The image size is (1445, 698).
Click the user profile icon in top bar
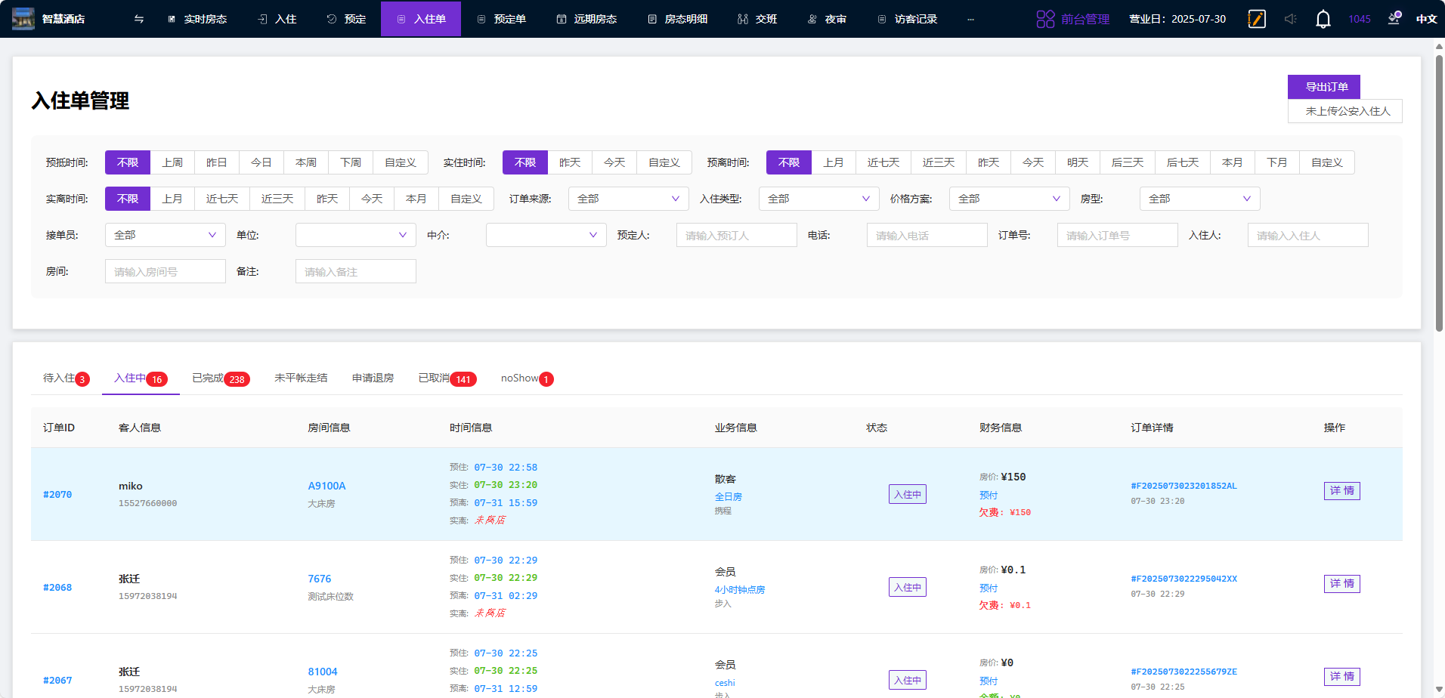click(1394, 18)
